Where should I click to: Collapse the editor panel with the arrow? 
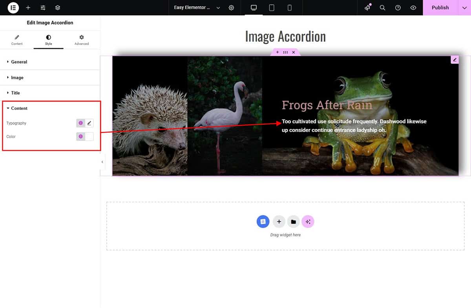pyautogui.click(x=102, y=162)
